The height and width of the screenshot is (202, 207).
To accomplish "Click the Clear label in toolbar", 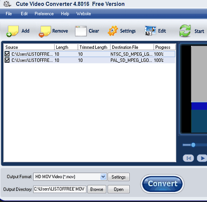I will click(94, 31).
